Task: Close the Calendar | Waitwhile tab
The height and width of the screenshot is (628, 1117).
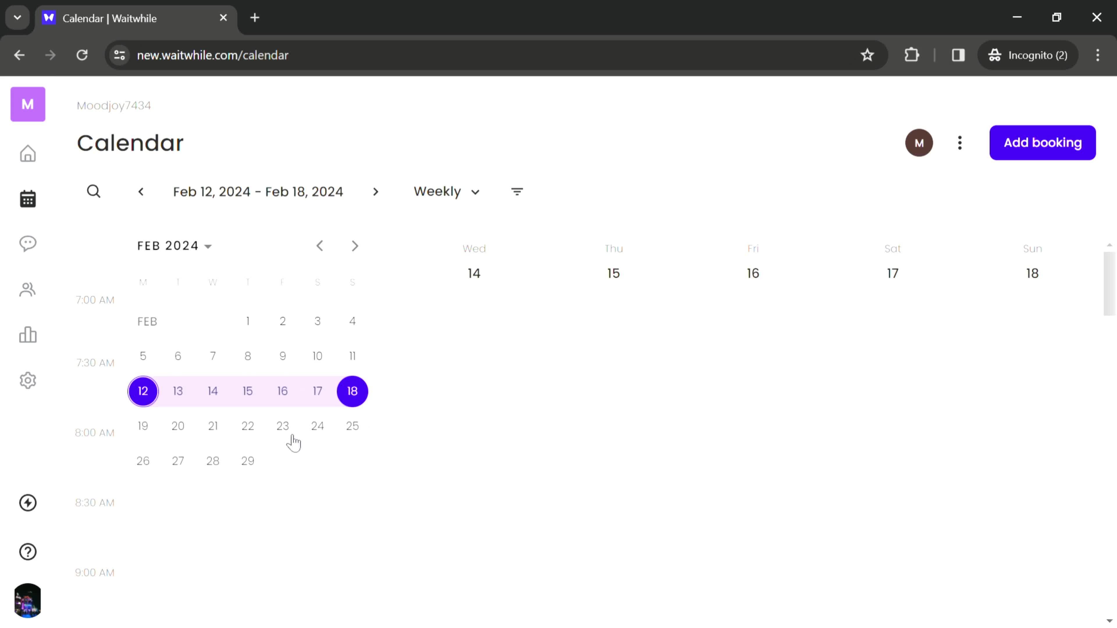Action: (x=223, y=18)
